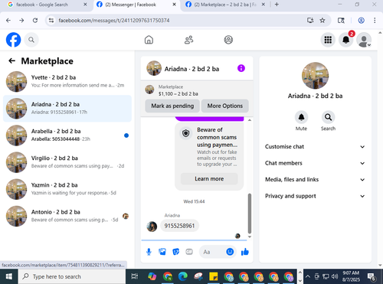Expand Chat members section
This screenshot has height=284, width=383.
[315, 163]
